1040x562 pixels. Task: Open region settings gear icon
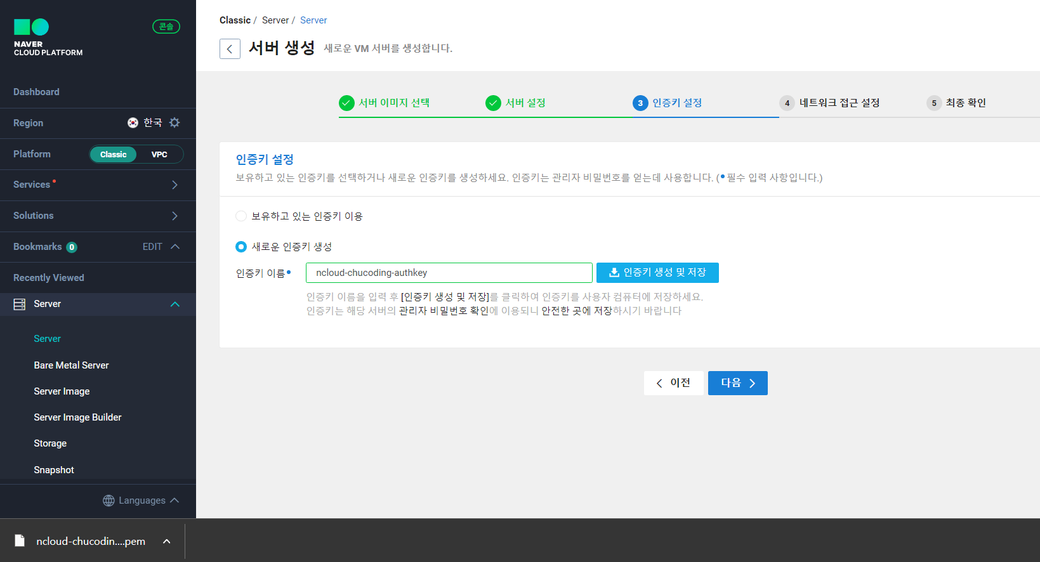coord(174,122)
